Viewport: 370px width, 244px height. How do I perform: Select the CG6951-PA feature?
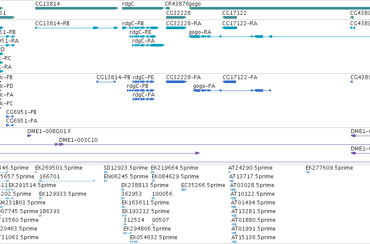tap(10, 125)
